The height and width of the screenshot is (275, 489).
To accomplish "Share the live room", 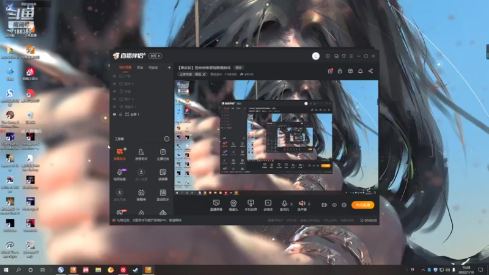I will (370, 71).
